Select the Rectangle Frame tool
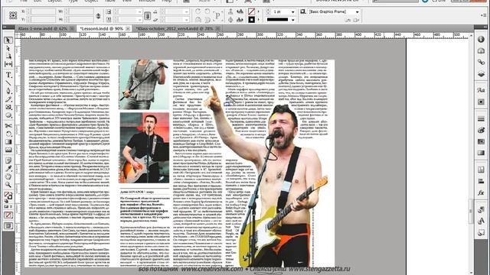 pos(8,107)
